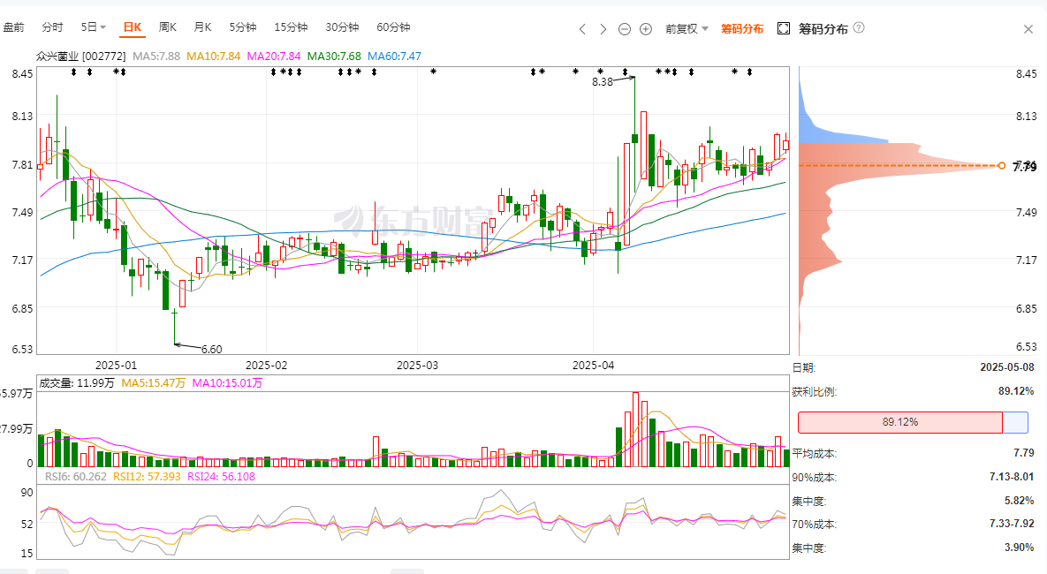Click the MA5:7.88 indicator label
Image resolution: width=1047 pixels, height=574 pixels.
(x=156, y=56)
